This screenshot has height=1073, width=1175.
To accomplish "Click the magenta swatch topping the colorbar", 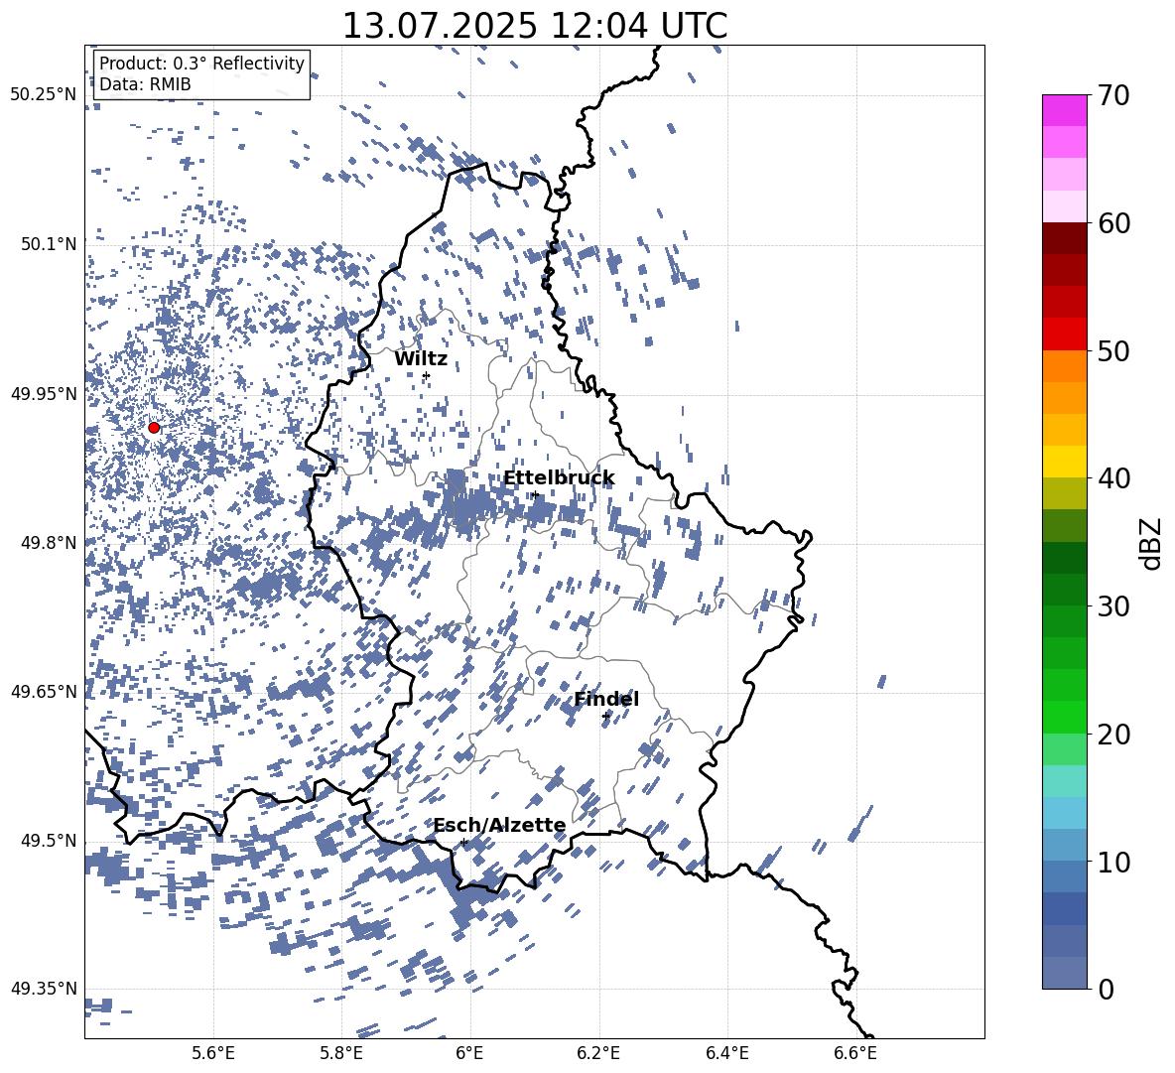I will point(1064,110).
